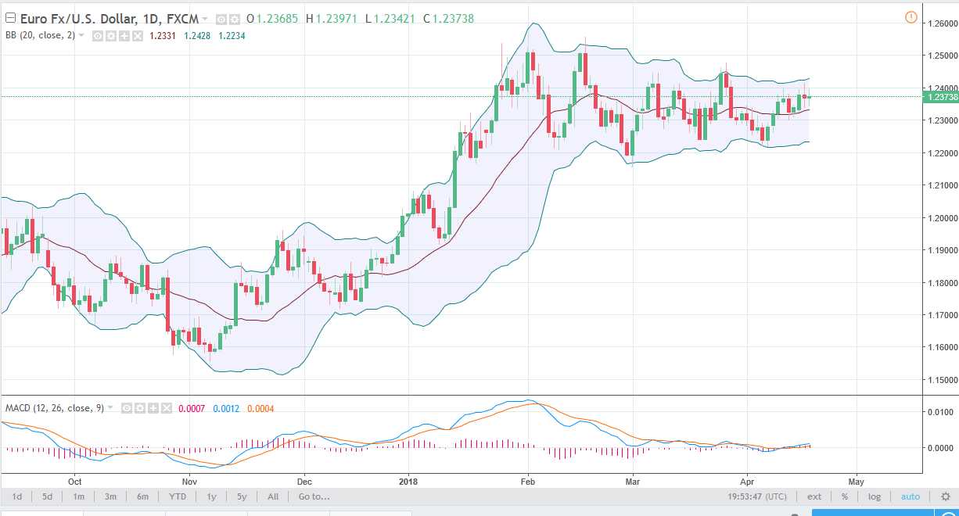Image resolution: width=959 pixels, height=516 pixels.
Task: Enable log scale mode
Action: pyautogui.click(x=874, y=496)
